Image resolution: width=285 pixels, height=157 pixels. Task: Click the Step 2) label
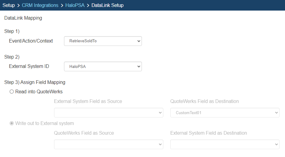point(12,57)
